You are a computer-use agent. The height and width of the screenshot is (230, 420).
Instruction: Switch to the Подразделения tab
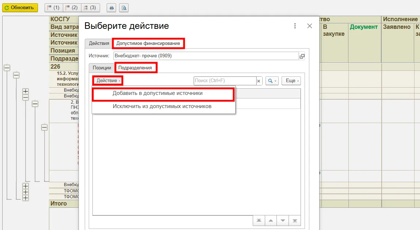click(135, 68)
